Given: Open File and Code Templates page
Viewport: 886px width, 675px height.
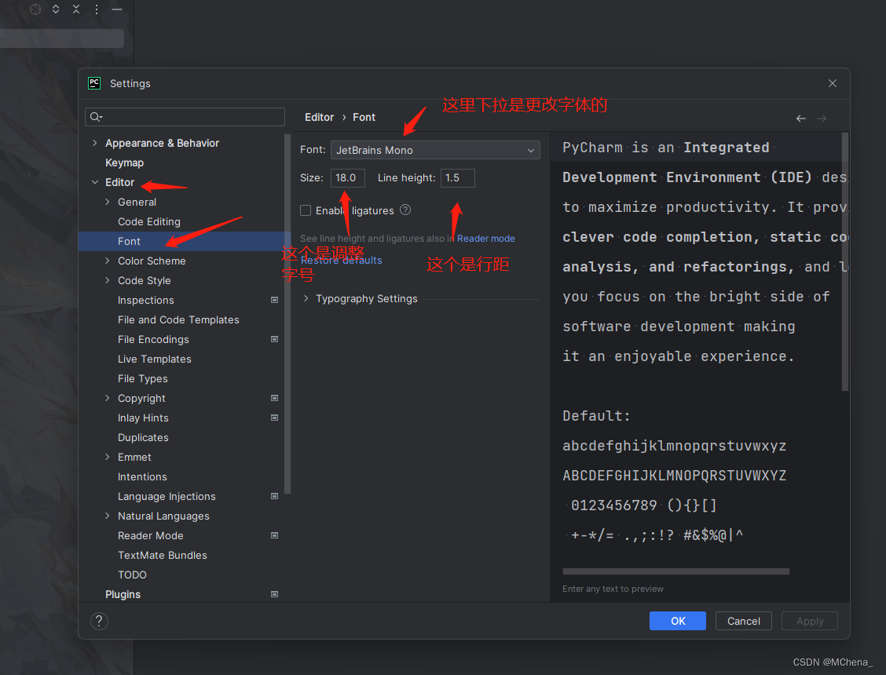Looking at the screenshot, I should coord(178,319).
